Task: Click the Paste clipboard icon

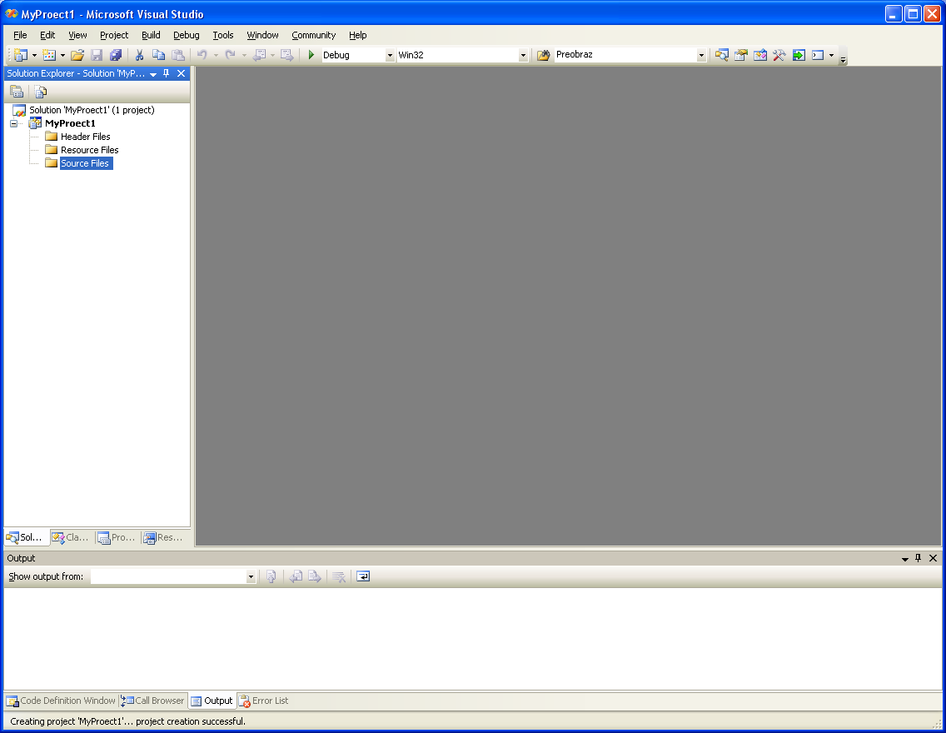Action: tap(178, 55)
